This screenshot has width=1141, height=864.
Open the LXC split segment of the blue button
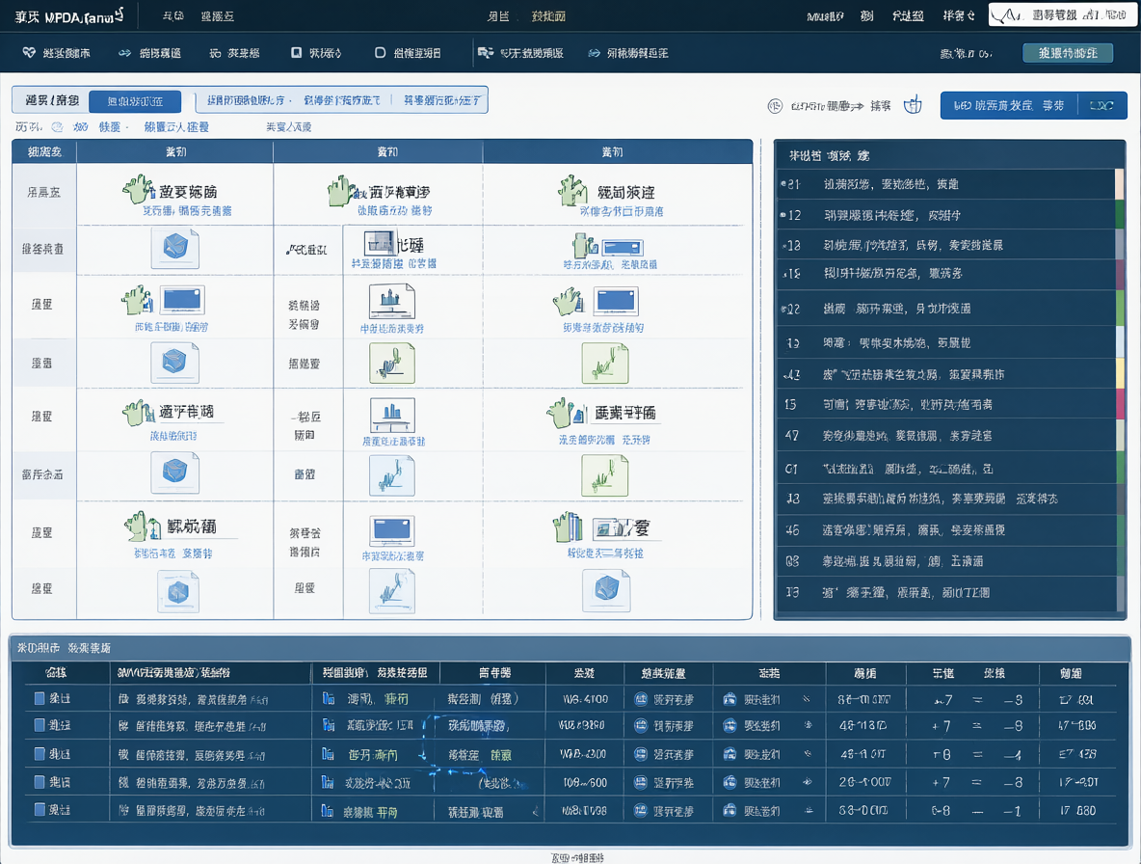click(x=1101, y=105)
